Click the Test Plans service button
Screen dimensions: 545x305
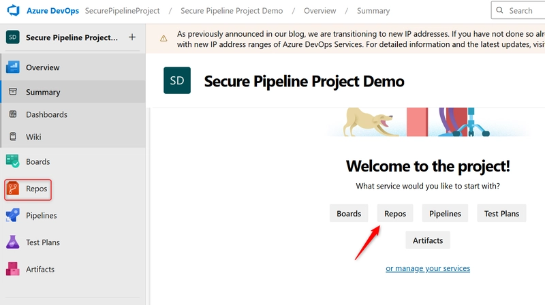coord(501,213)
